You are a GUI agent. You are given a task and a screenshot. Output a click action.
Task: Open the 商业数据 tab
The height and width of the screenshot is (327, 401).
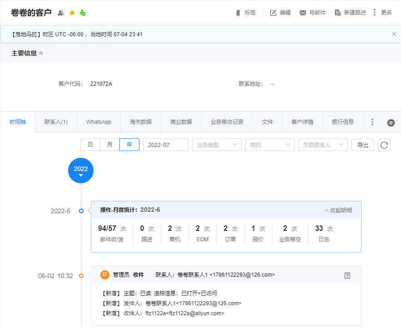tap(181, 122)
